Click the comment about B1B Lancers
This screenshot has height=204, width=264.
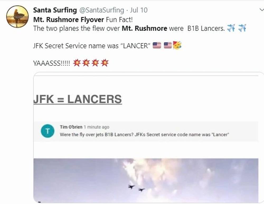[144, 135]
